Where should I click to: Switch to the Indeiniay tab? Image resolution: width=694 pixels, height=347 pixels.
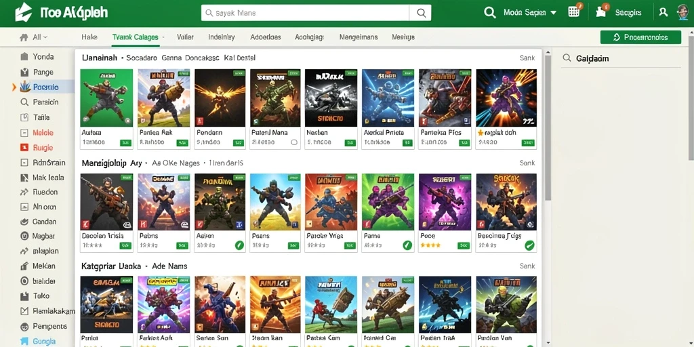point(222,37)
